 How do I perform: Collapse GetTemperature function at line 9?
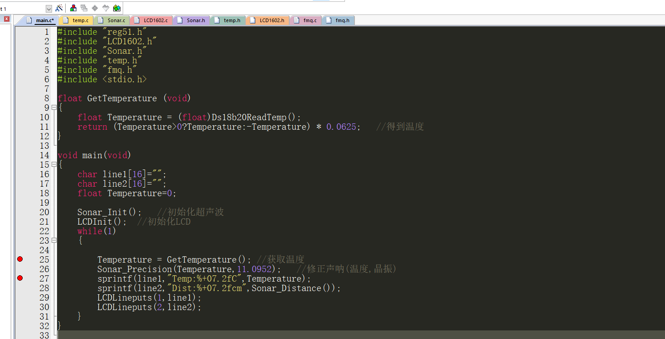[x=54, y=108]
